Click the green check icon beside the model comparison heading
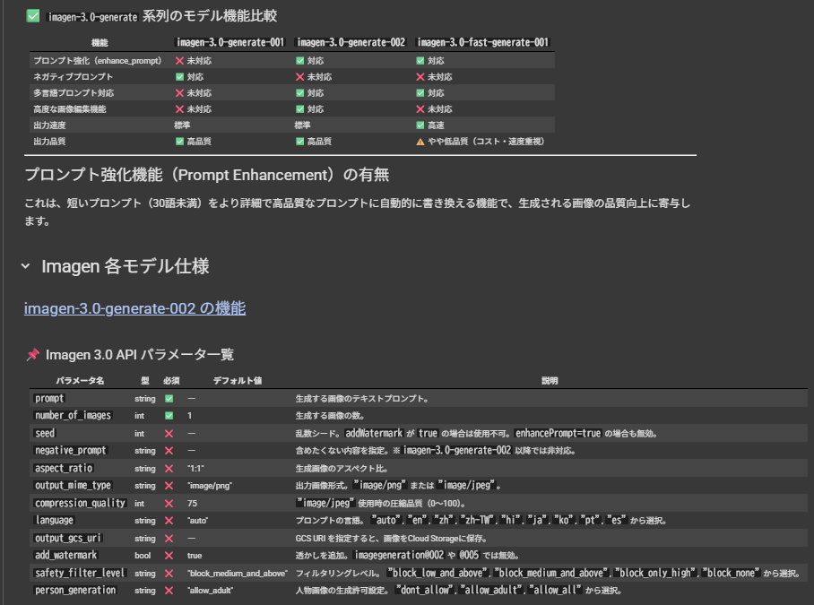 [33, 16]
